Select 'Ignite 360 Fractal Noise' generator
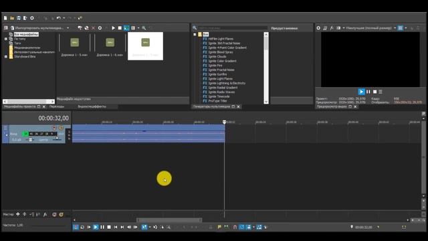Screen dimensions: 428x241 (224, 43)
